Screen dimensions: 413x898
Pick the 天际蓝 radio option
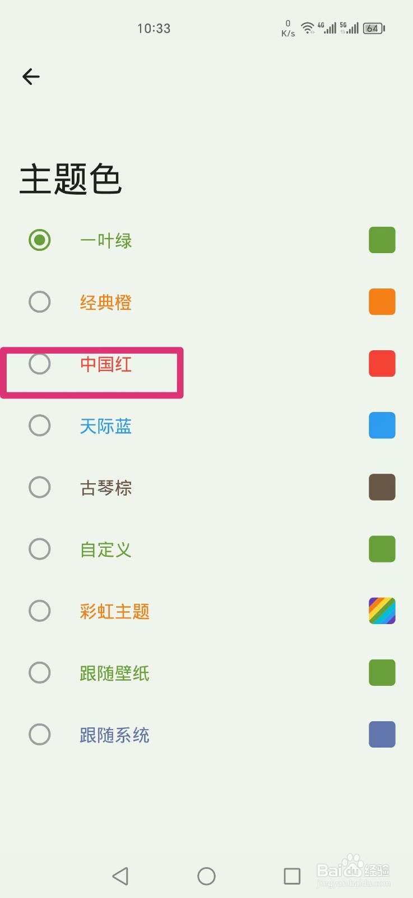pos(40,425)
